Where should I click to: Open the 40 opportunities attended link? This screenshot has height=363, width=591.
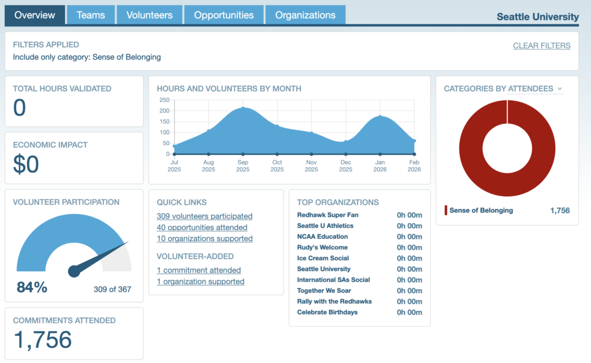click(x=202, y=227)
